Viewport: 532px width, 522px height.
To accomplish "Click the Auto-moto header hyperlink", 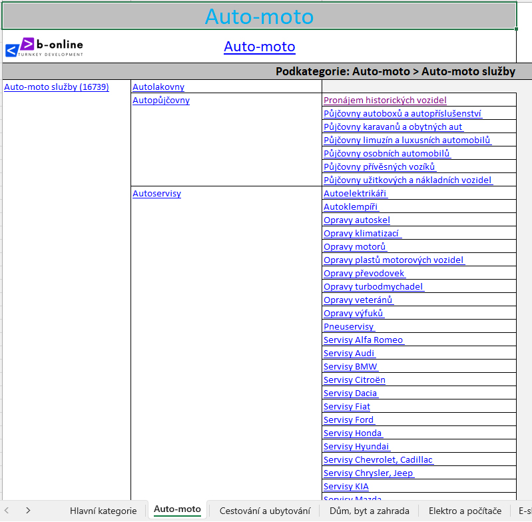I will (259, 47).
